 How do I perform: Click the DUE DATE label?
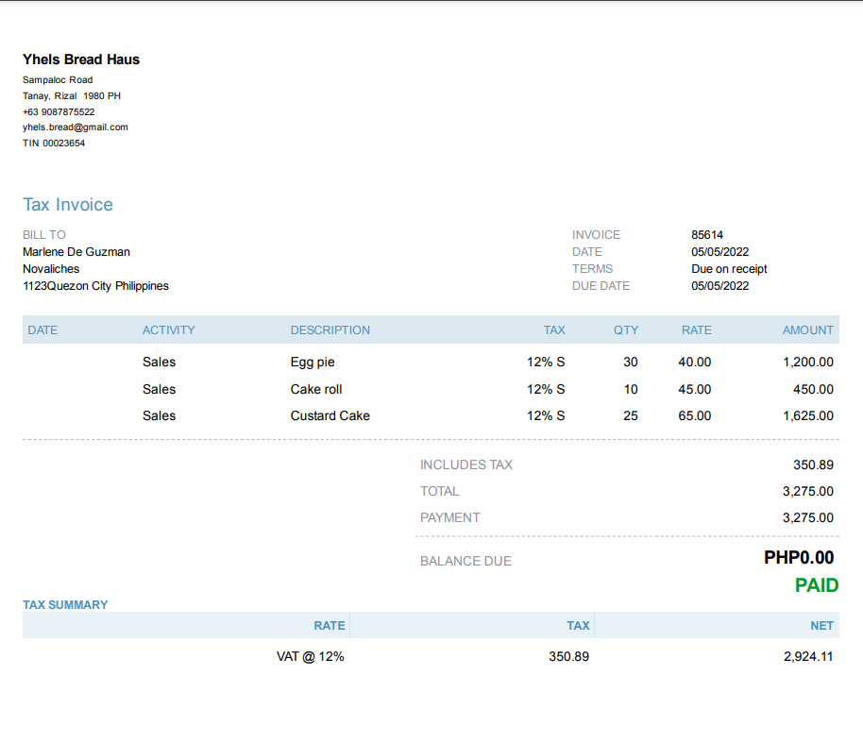tap(601, 286)
